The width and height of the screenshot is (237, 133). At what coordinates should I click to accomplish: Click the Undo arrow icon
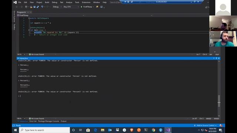coord(42,7)
